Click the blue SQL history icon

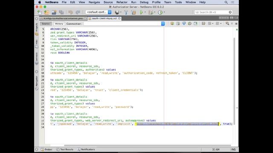(184, 23)
